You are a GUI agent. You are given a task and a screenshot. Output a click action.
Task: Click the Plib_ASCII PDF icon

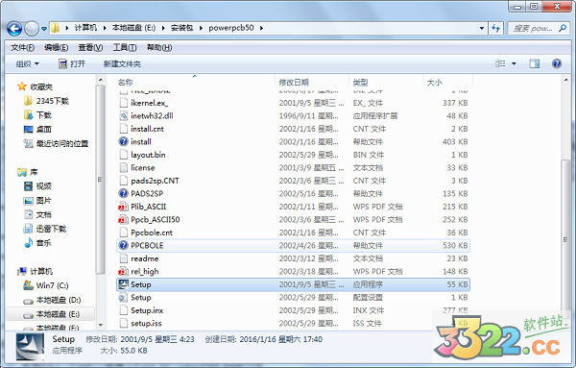pos(123,207)
